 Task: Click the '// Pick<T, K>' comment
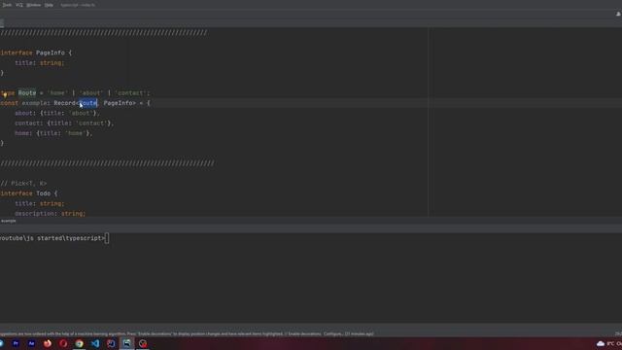tap(23, 184)
